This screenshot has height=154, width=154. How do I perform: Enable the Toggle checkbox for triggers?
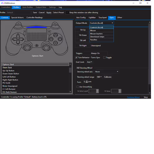point(104,58)
